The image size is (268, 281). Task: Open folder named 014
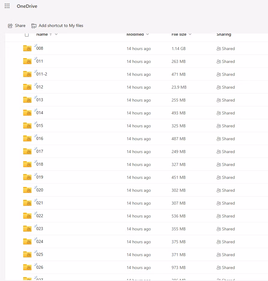[x=40, y=113]
